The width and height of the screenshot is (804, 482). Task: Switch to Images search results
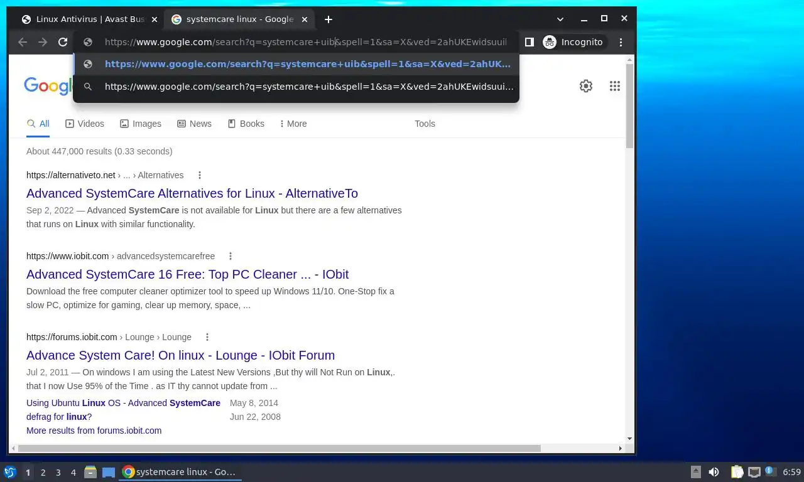tap(141, 124)
